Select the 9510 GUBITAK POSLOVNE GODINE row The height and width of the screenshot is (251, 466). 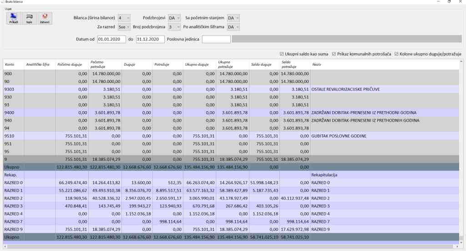click(x=14, y=136)
